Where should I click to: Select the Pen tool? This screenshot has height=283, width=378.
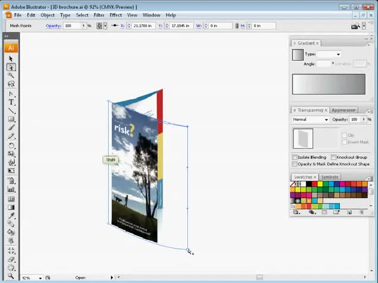point(11,94)
